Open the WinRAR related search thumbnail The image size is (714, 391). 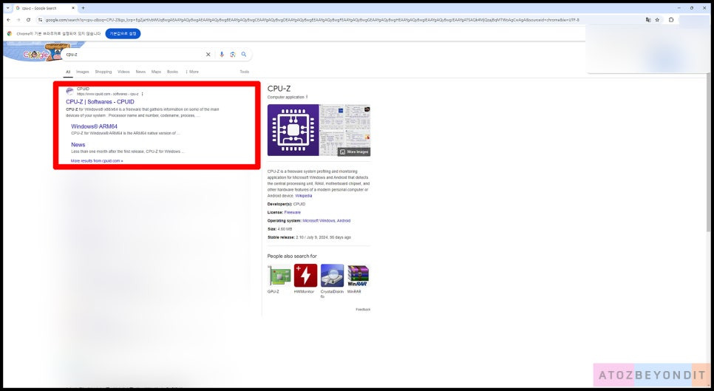click(x=358, y=276)
